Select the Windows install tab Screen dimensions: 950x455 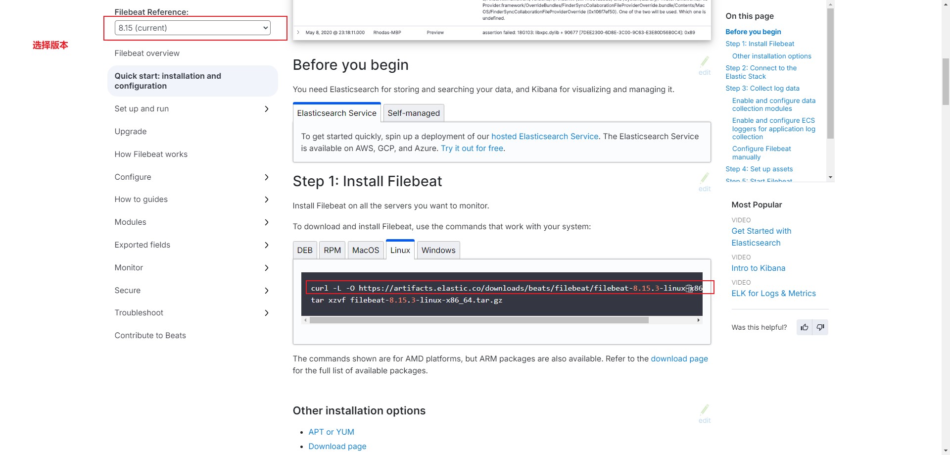438,250
